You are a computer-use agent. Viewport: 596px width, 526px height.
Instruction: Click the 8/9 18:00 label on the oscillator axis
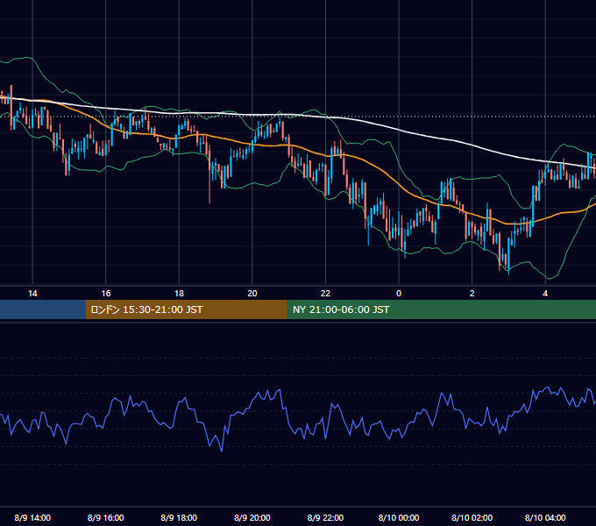(x=179, y=517)
